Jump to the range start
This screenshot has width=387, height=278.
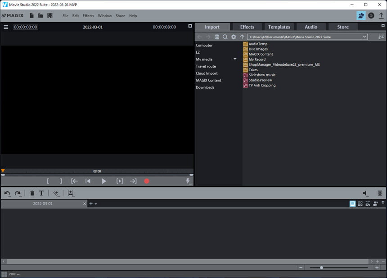pyautogui.click(x=74, y=181)
